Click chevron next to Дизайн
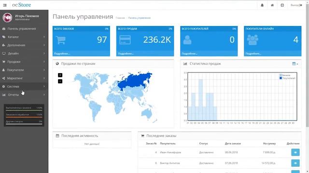Viewport: 309px width, 173px height. point(44,53)
